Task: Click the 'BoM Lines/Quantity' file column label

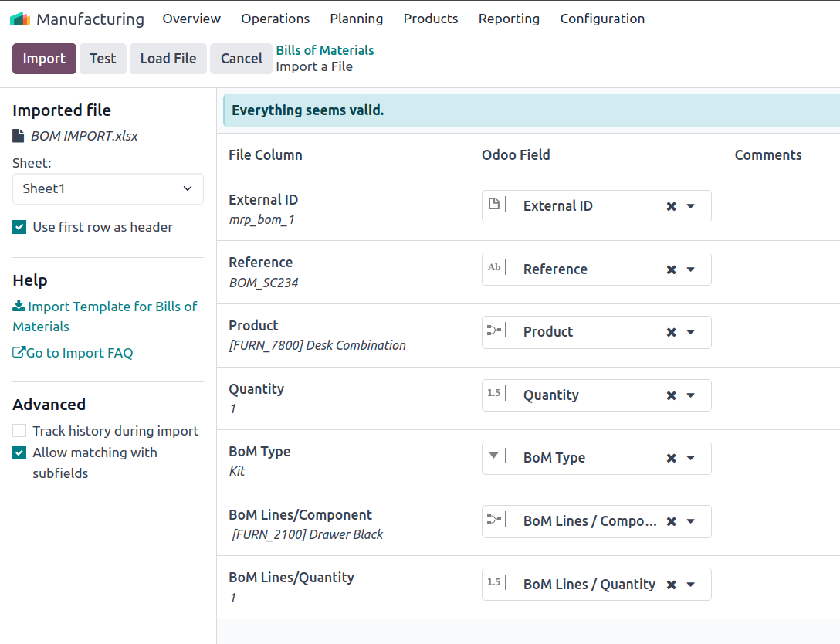Action: (291, 578)
